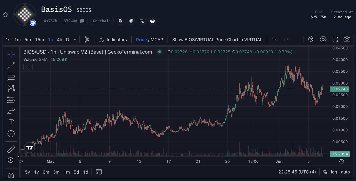Open the price scale settings gear
Image resolution: width=356 pixels, height=181 pixels.
[x=341, y=161]
